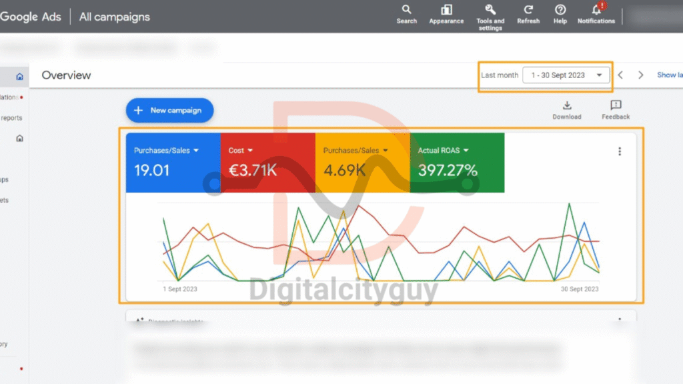Click the New campaign button

[x=169, y=110]
